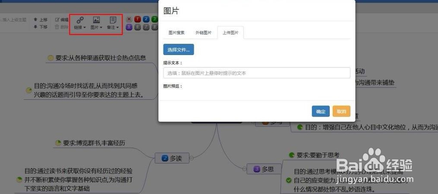Click priority 5 icon on 多思 node

pos(257,169)
